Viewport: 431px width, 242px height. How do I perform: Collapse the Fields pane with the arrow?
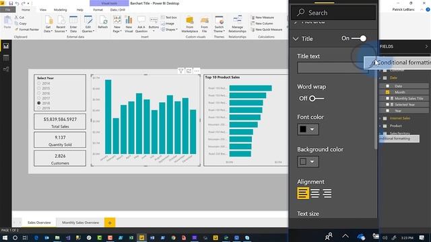point(426,46)
